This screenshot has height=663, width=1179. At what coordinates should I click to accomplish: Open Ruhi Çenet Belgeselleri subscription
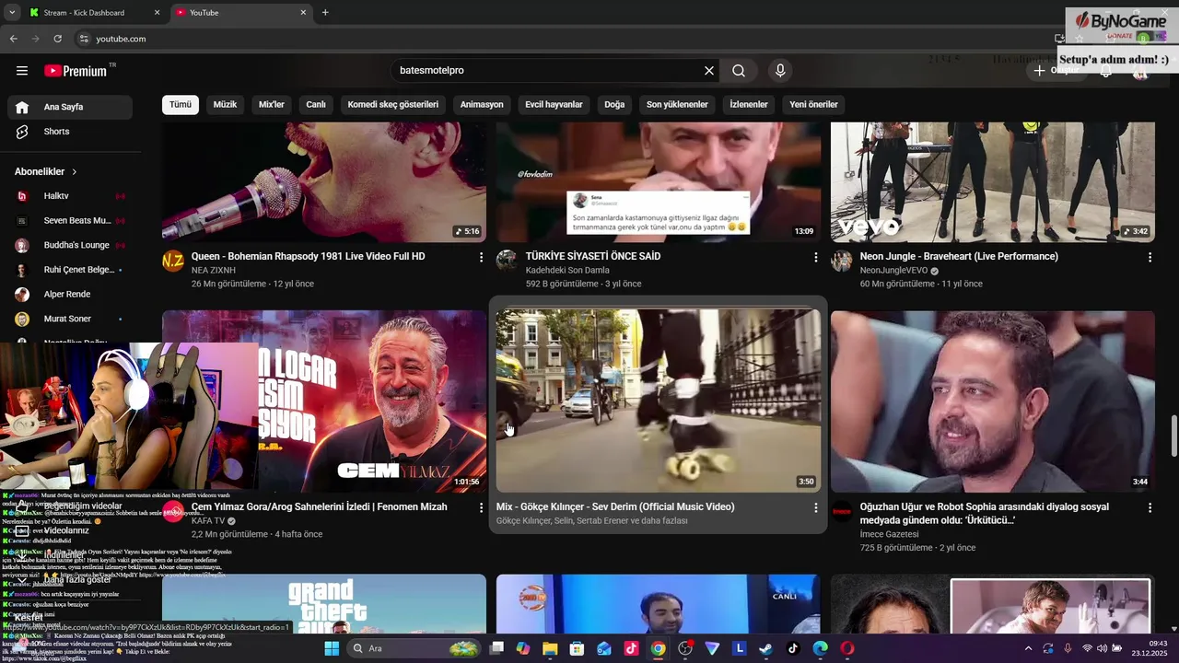(x=70, y=271)
